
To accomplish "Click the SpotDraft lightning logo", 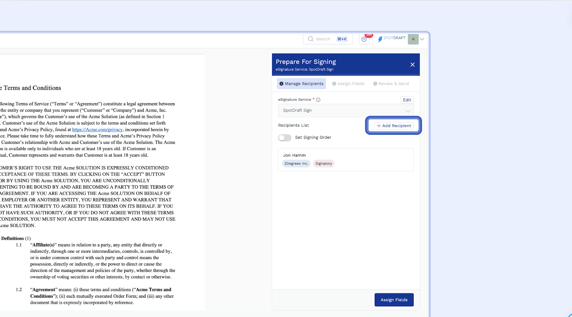I will (380, 39).
